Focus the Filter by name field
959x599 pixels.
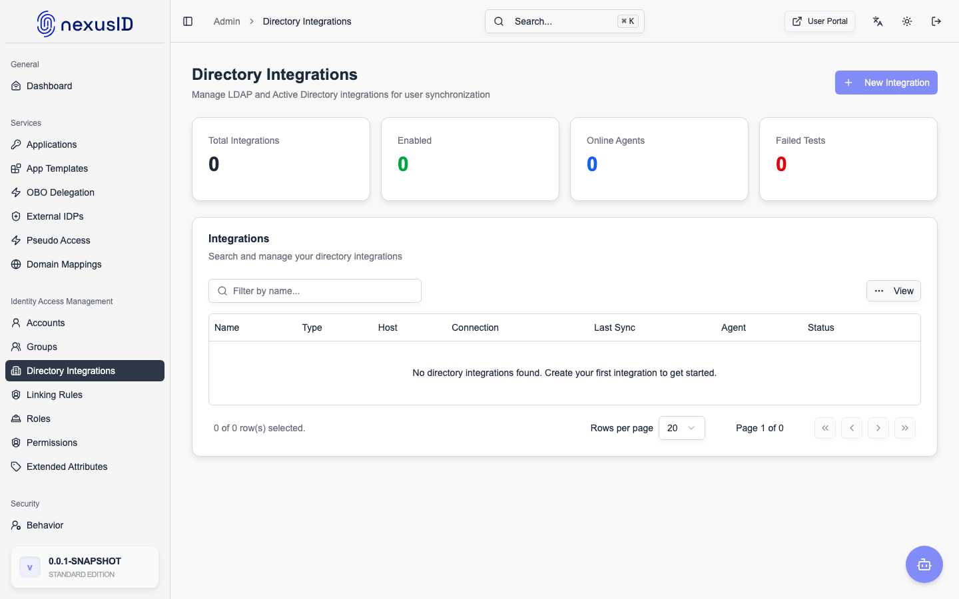click(x=315, y=291)
